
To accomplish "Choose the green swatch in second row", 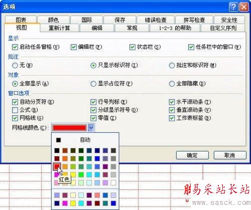I will (x=81, y=158).
